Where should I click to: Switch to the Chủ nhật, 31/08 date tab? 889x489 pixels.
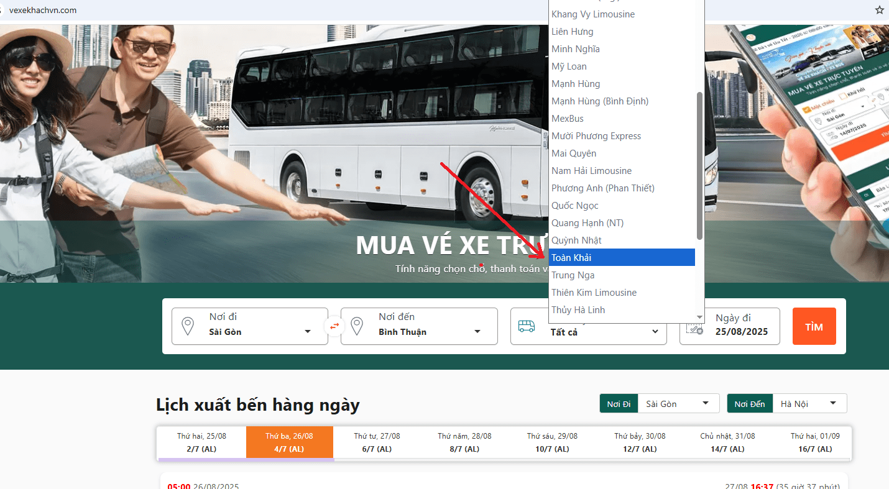(727, 442)
